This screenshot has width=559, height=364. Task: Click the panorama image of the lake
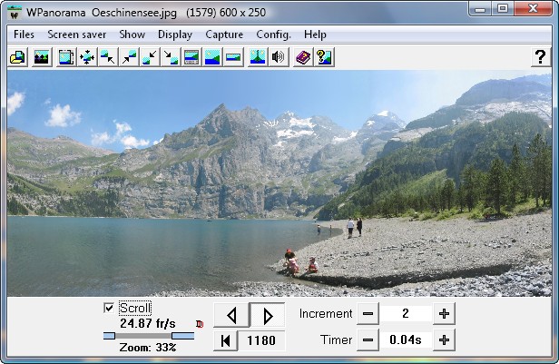point(279,183)
